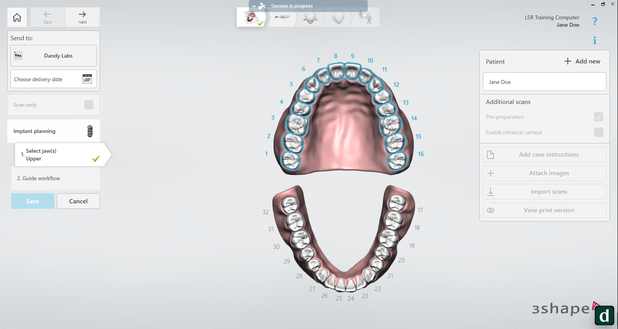Toggle the Scan only checkbox

(x=89, y=105)
